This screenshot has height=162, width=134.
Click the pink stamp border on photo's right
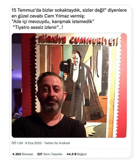pyautogui.click(x=123, y=85)
